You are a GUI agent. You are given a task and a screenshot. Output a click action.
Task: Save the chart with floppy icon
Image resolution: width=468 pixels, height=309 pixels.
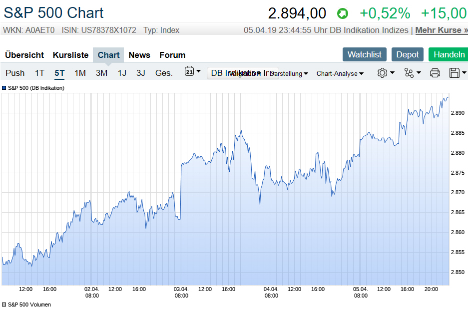tap(455, 73)
